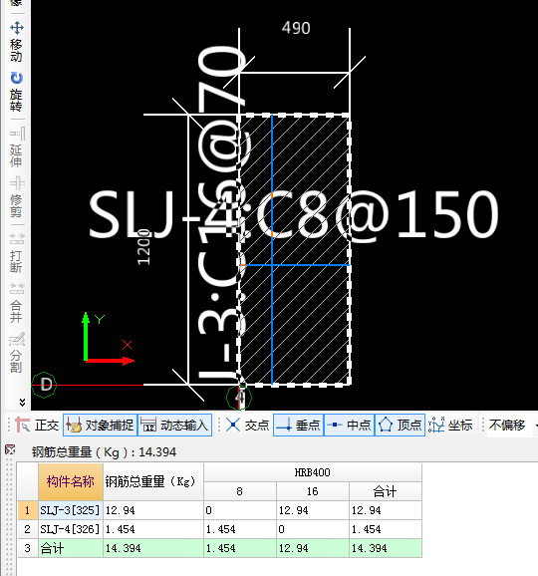Screen dimensions: 538x576
Task: Click the 构件名称 column header
Action: coord(71,481)
